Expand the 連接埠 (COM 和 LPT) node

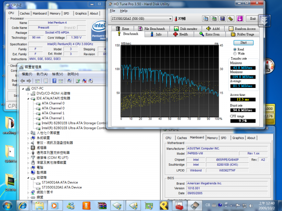(x=28, y=158)
